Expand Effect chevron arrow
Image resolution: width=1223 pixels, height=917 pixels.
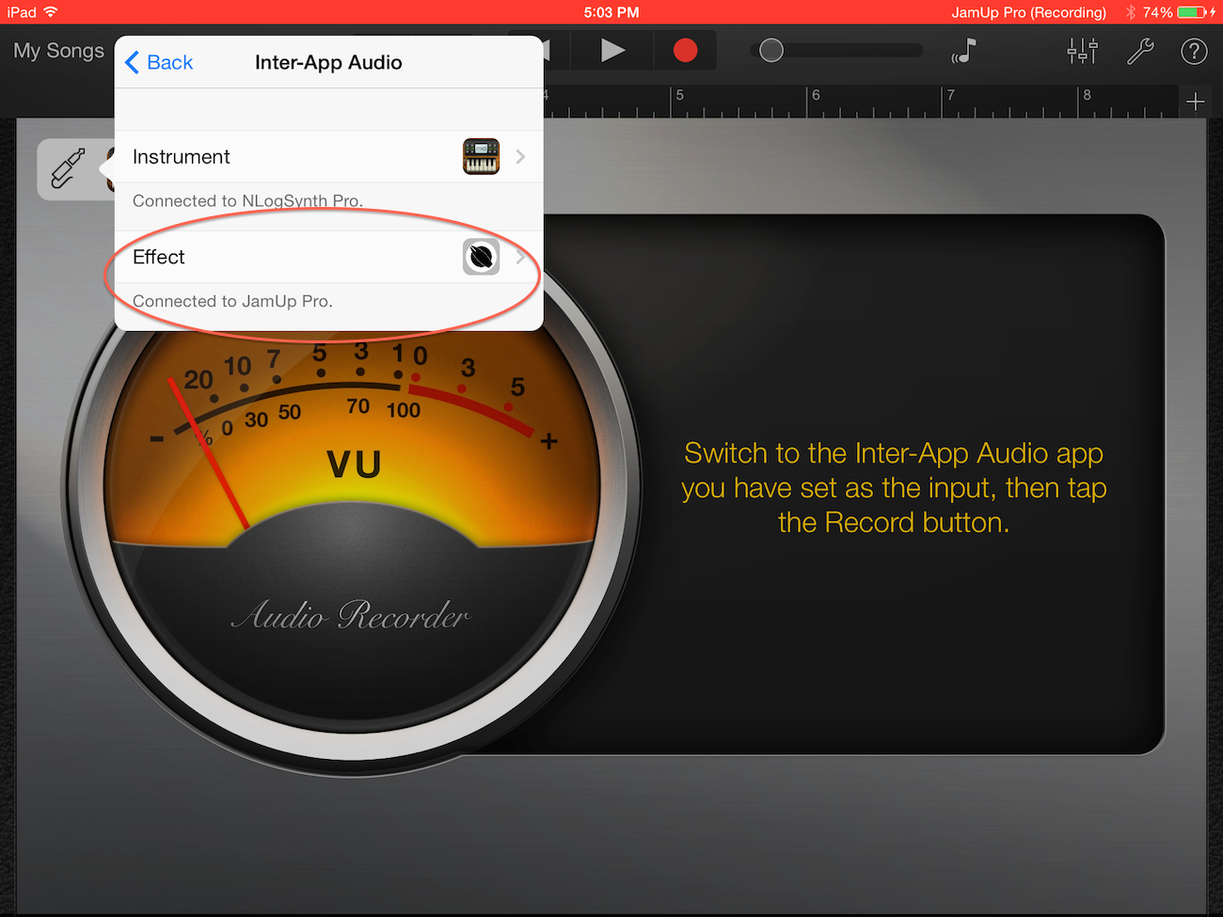[x=520, y=257]
